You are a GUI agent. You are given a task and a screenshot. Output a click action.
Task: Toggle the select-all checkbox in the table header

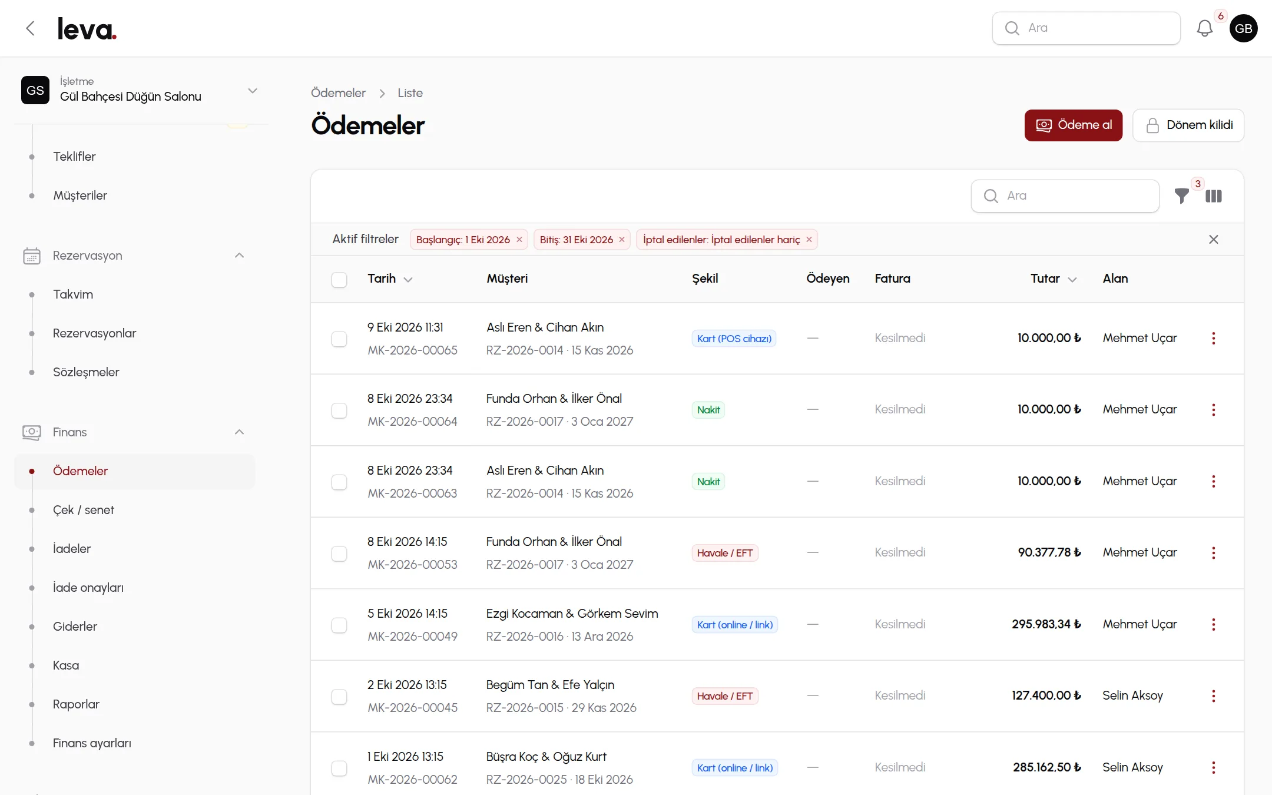click(x=339, y=280)
